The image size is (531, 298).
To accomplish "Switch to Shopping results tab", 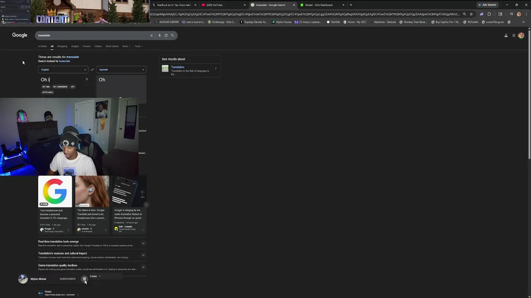I will pyautogui.click(x=62, y=46).
